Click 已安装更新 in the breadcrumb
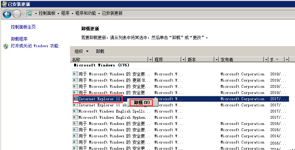This screenshot has width=295, height=150. pyautogui.click(x=112, y=13)
